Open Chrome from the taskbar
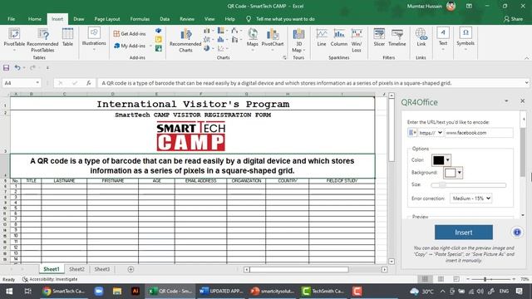532x299 pixels. [x=63, y=292]
